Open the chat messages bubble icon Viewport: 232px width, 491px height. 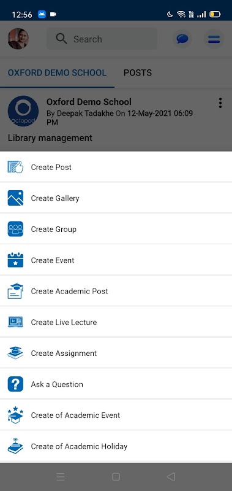[x=182, y=39]
